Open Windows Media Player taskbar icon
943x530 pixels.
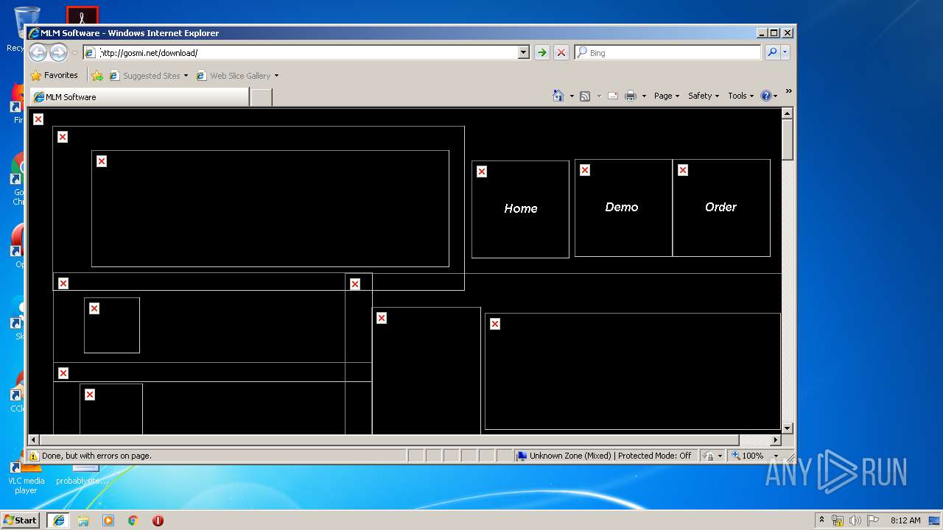pyautogui.click(x=108, y=520)
